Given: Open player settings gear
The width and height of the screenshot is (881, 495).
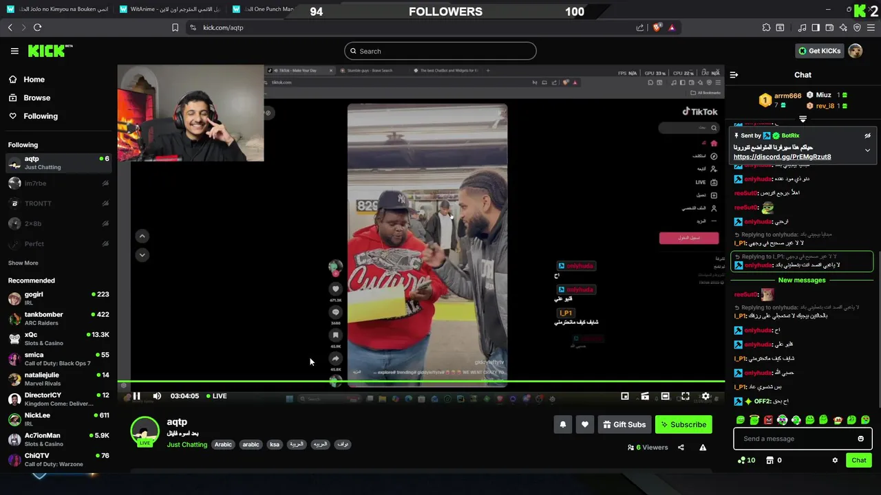Looking at the screenshot, I should point(705,396).
